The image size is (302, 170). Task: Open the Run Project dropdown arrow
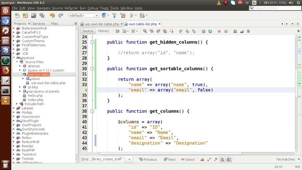(x=136, y=16)
